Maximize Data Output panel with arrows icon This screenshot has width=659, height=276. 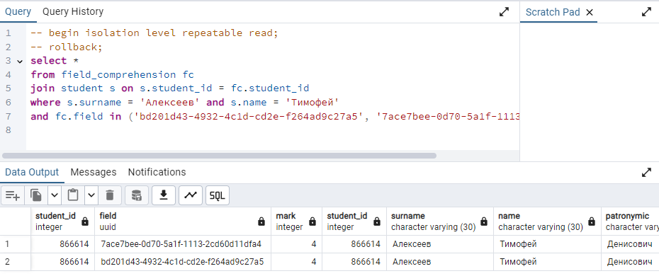(646, 173)
